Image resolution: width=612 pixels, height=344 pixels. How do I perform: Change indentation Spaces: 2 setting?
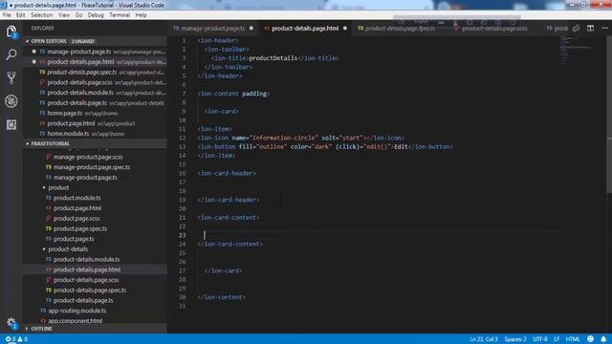[515, 339]
